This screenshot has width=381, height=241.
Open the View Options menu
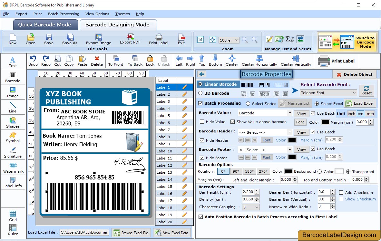[97, 14]
